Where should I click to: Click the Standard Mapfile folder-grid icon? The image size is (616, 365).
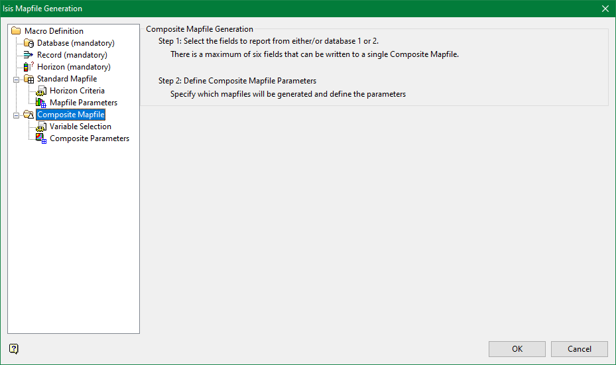pyautogui.click(x=29, y=79)
